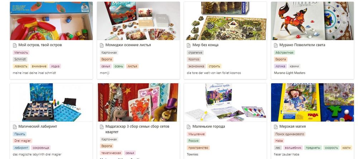This screenshot has height=159, width=358.
Task: Open the Мурано fox game thumbnail
Action: click(x=312, y=21)
